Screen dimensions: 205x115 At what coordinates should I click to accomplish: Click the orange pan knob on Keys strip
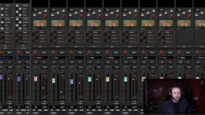click(x=90, y=53)
